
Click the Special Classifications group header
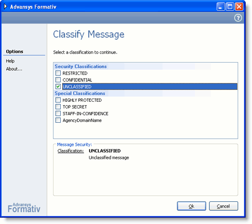click(x=80, y=94)
